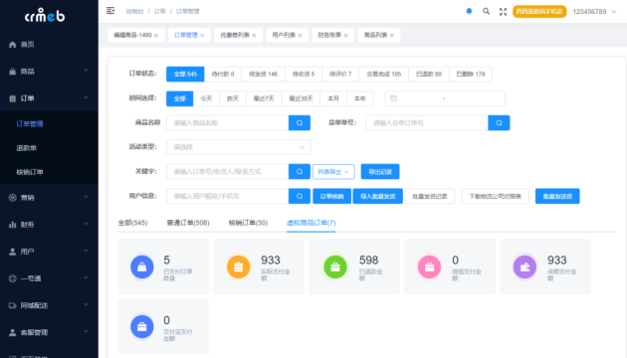Close the 订单管理 page tab
627x358 pixels.
point(202,35)
